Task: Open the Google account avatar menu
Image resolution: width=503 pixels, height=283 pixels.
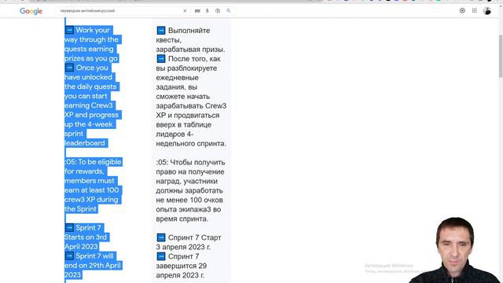Action: (487, 11)
